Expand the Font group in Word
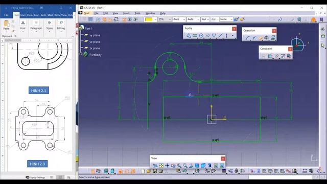The height and width of the screenshot is (184, 327). click(23, 26)
